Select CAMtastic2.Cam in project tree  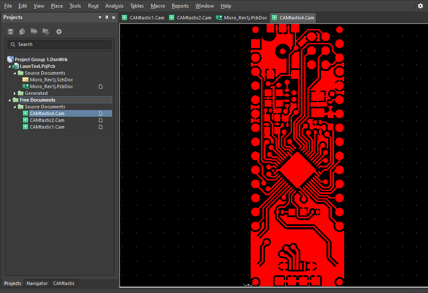pos(47,120)
